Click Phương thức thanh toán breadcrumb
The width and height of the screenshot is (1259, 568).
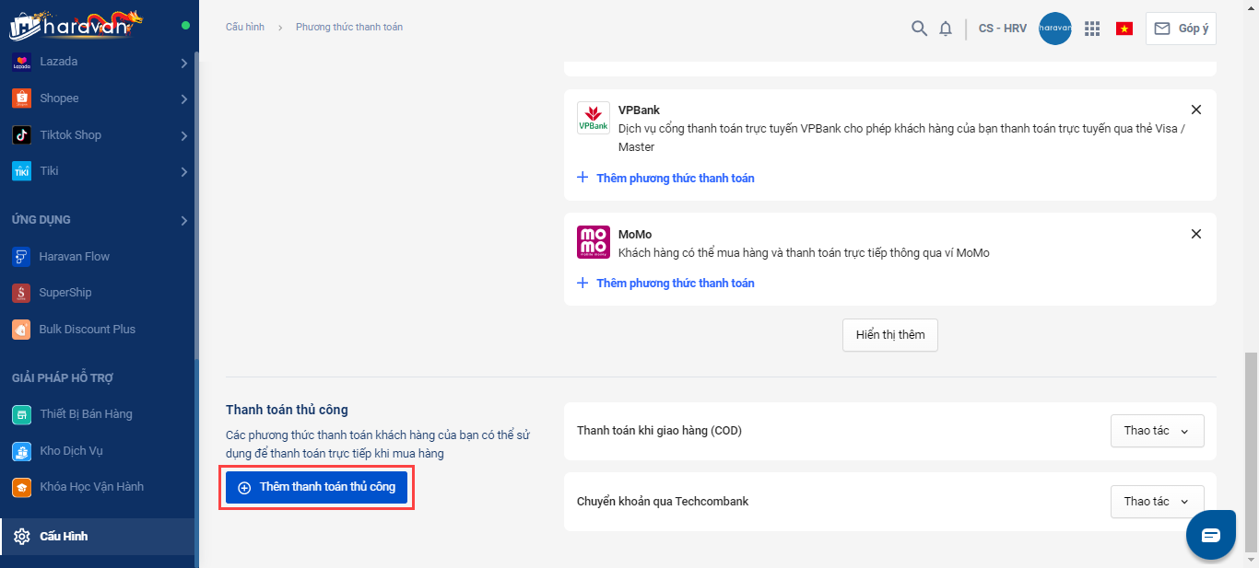click(349, 28)
